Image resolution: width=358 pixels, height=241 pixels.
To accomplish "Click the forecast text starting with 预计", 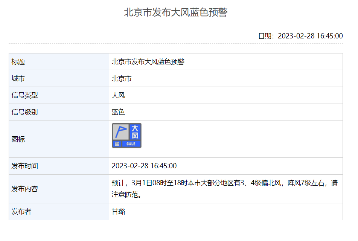I will (x=225, y=184).
